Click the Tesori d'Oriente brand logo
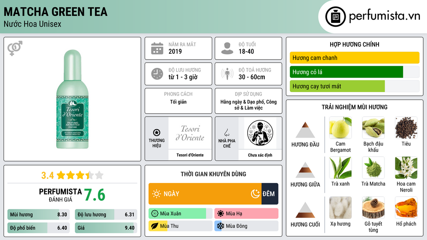Image resolution: width=427 pixels, height=240 pixels. click(x=190, y=133)
